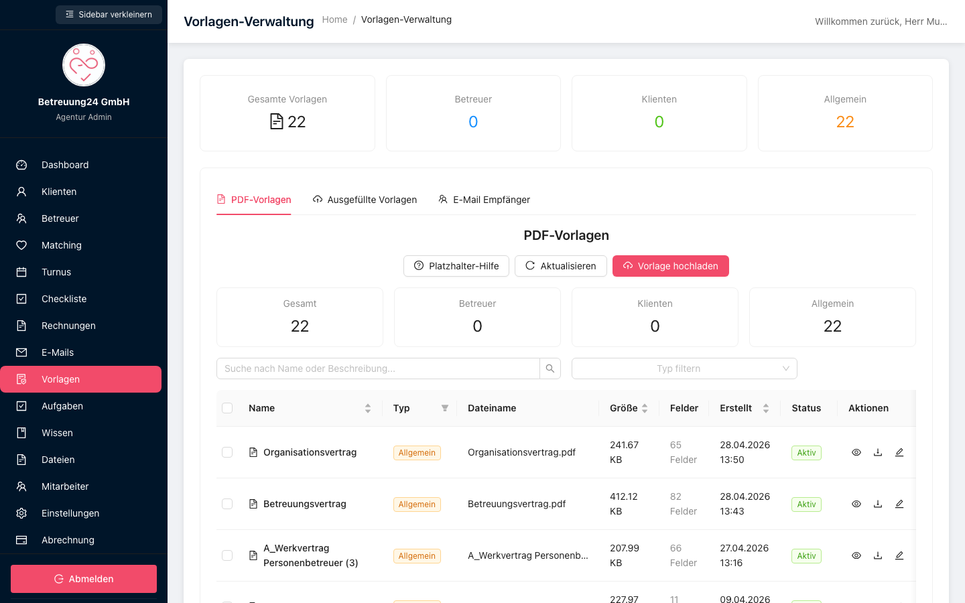Click the Dateien file icon
This screenshot has height=603, width=965.
pyautogui.click(x=21, y=460)
